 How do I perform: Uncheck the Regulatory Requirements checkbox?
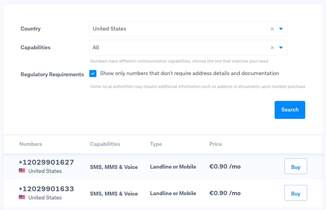pos(93,74)
